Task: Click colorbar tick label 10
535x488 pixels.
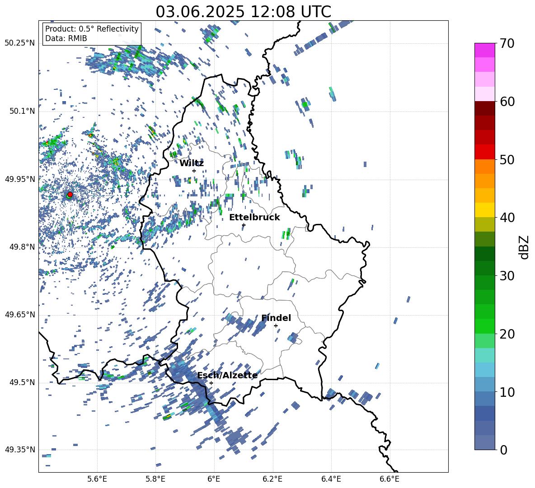Action: [x=507, y=392]
